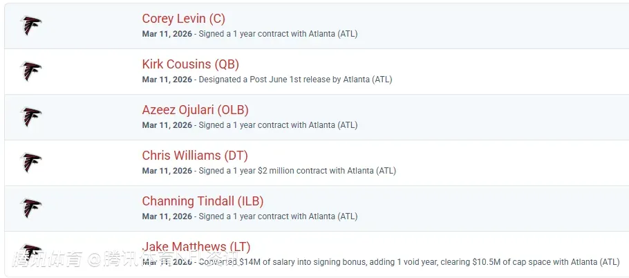
Task: Open Channing Tindall (ILB) player link
Action: pyautogui.click(x=203, y=201)
